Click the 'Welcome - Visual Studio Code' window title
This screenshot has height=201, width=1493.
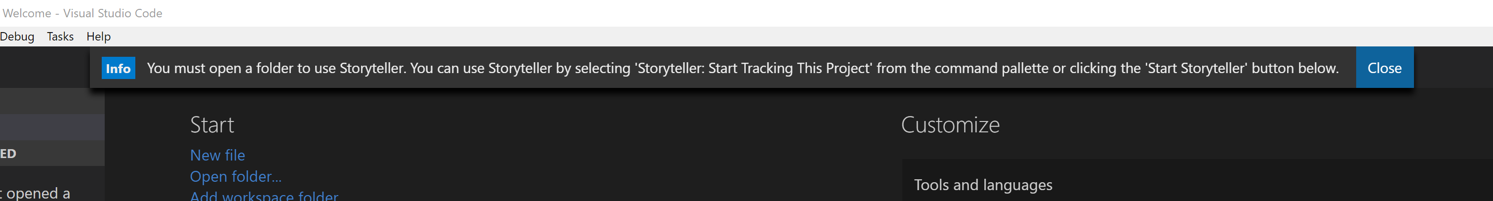pyautogui.click(x=82, y=13)
